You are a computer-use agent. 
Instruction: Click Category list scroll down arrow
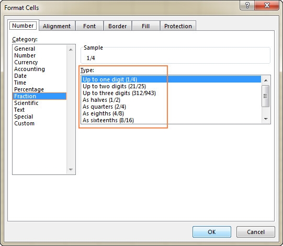click(71, 169)
